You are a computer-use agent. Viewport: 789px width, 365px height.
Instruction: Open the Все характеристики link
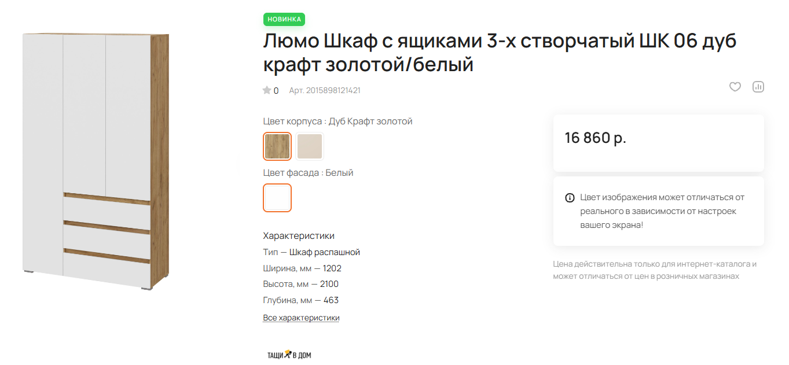(301, 318)
